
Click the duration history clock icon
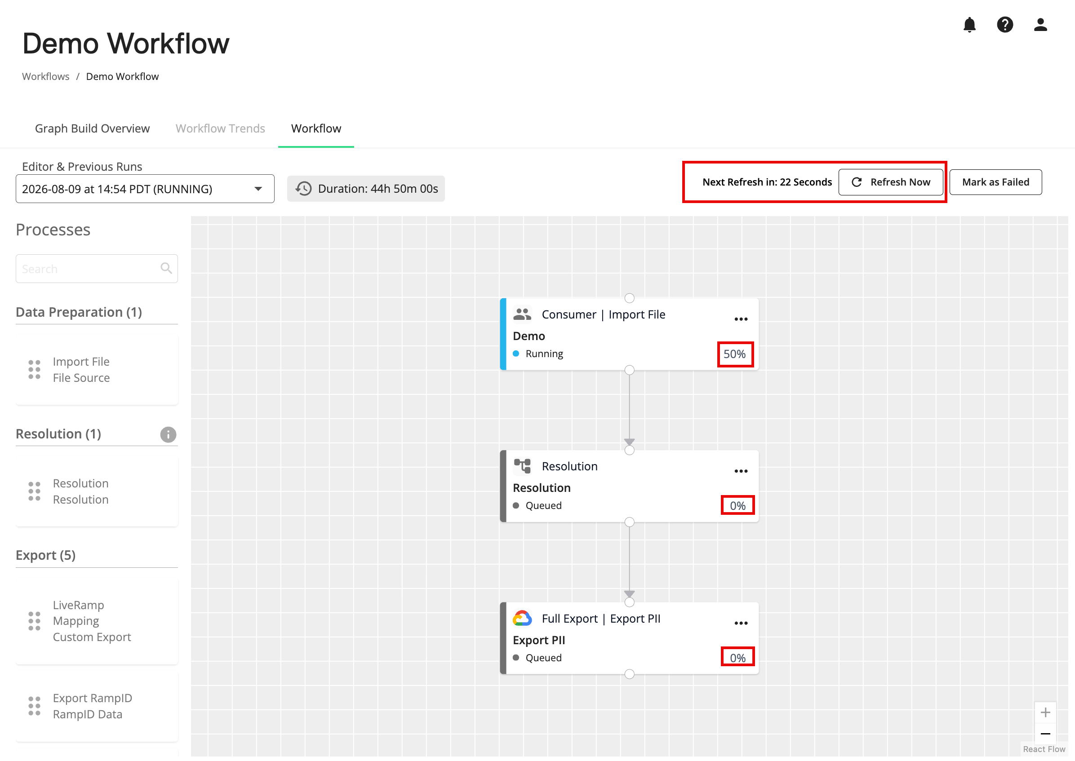pyautogui.click(x=303, y=188)
